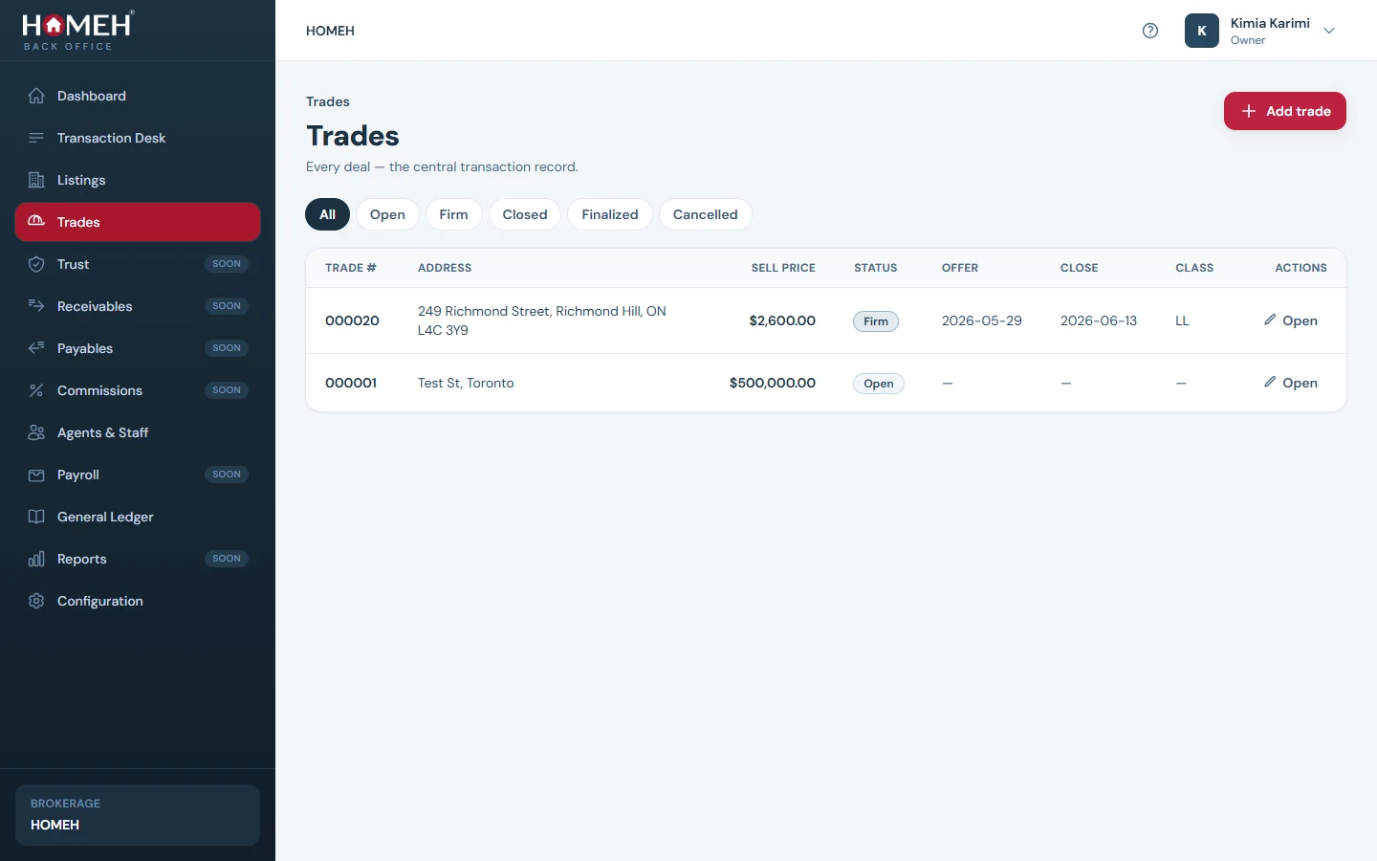Show Finalized trades tab
The image size is (1377, 861).
coord(610,214)
